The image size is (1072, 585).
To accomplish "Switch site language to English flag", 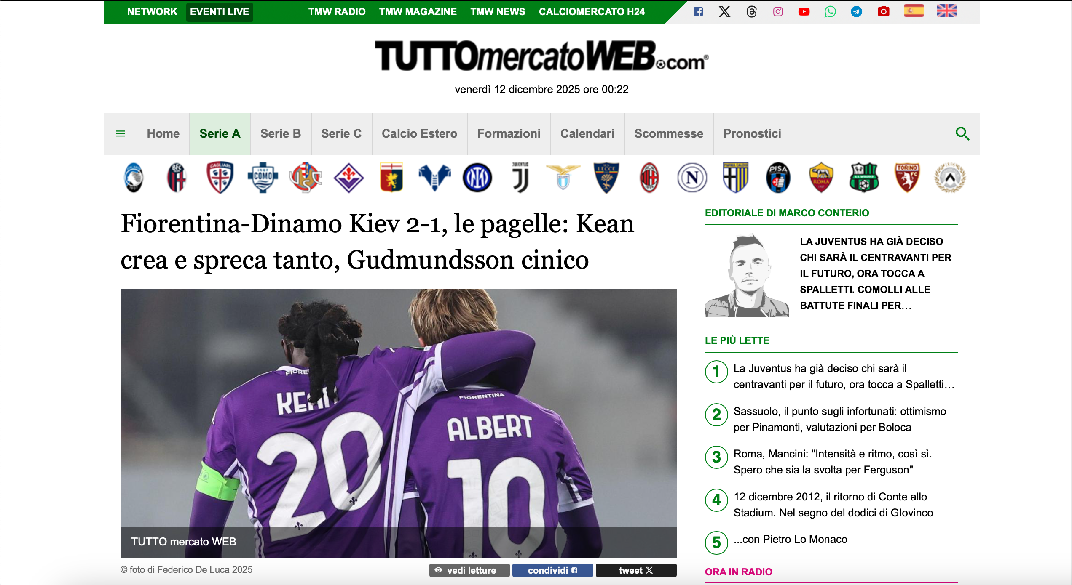I will point(946,11).
